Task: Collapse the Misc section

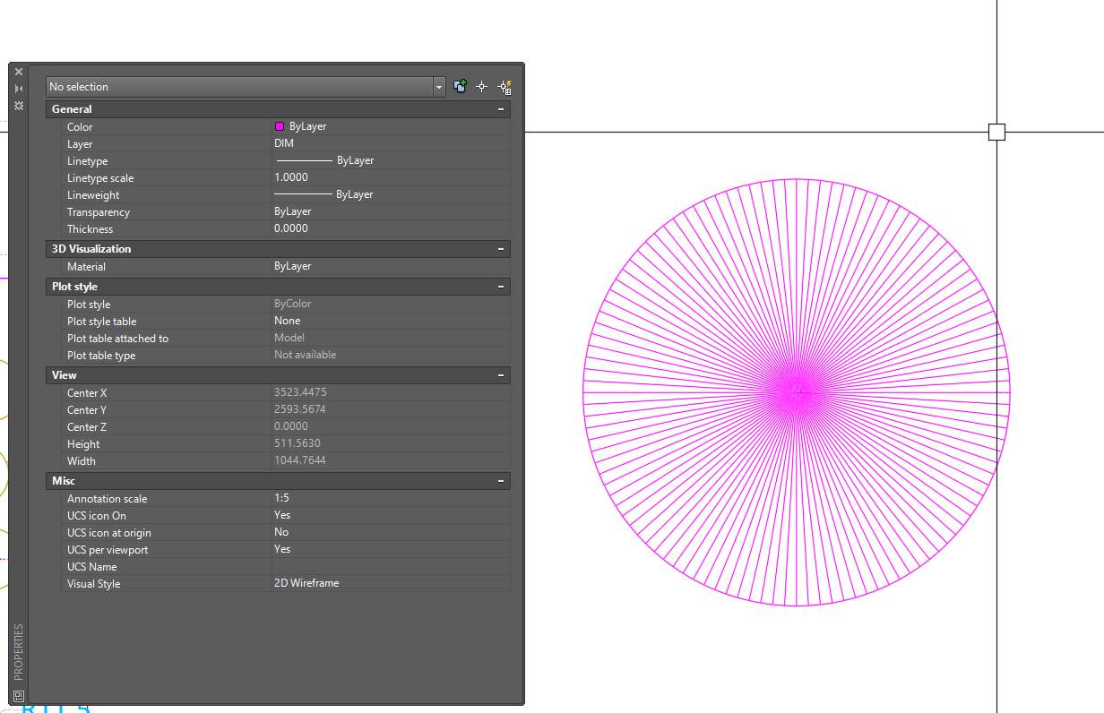Action: (500, 481)
